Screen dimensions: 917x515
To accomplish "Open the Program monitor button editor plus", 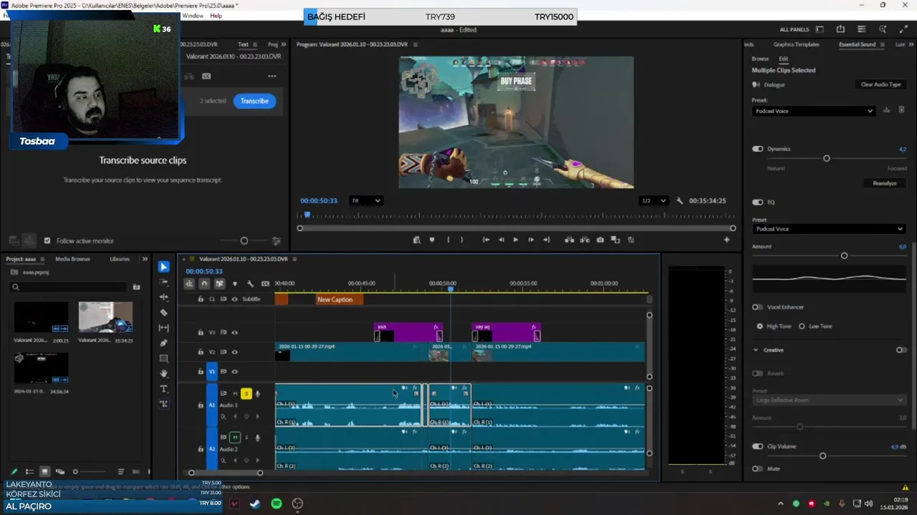I will point(726,240).
